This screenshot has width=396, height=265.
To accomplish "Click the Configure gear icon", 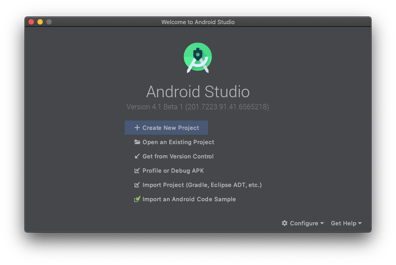I will 285,223.
